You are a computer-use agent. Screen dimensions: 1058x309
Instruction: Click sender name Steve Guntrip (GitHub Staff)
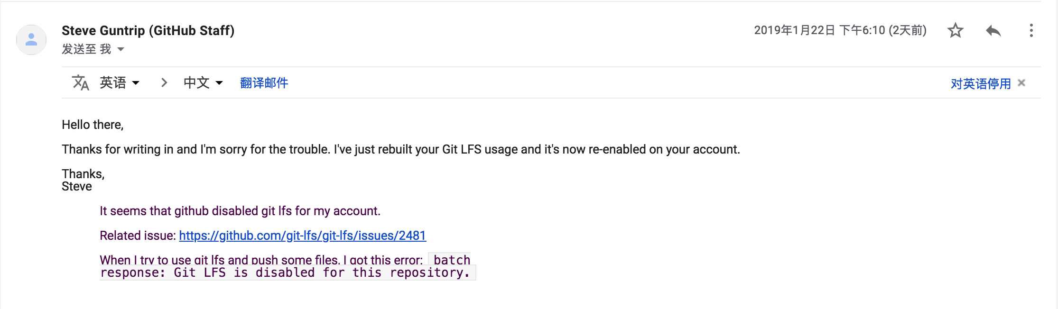click(148, 30)
